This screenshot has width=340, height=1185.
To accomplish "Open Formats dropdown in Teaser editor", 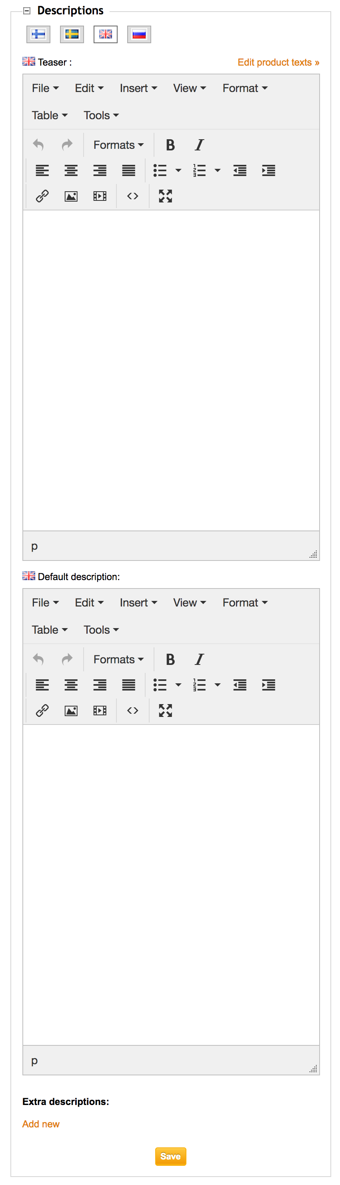I will click(x=118, y=145).
